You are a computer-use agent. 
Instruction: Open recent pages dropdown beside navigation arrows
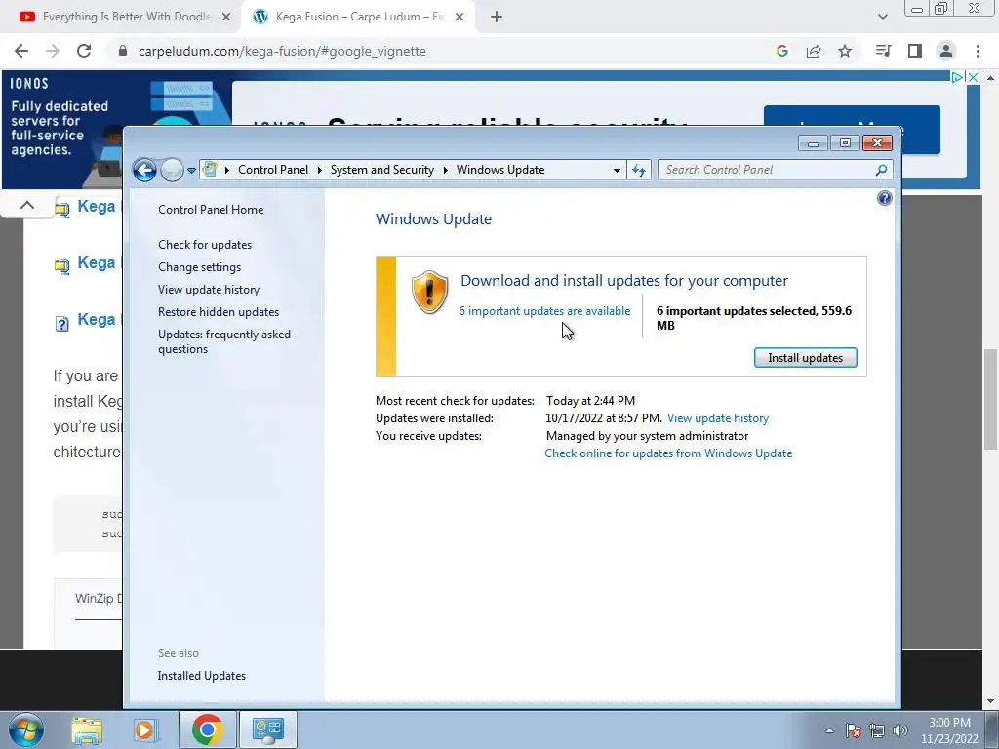pyautogui.click(x=191, y=170)
